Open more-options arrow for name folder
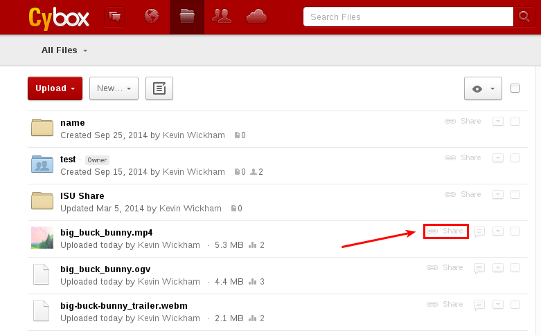 (x=498, y=122)
